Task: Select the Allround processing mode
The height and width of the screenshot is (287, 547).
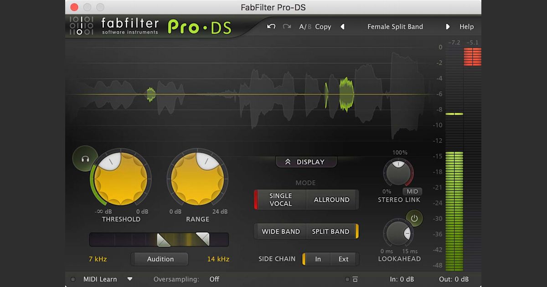Action: click(332, 200)
